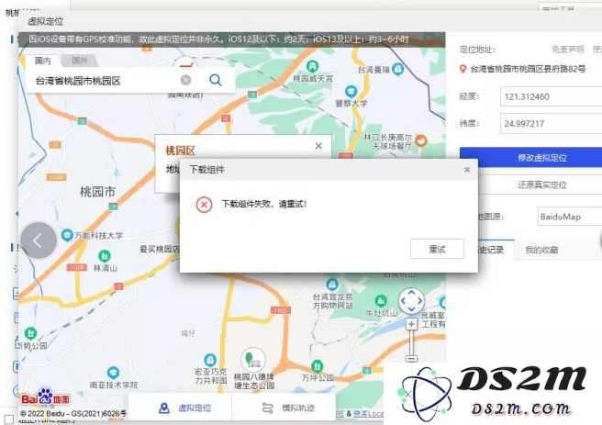602x425 pixels.
Task: Click the 万坪公园 map marker
Action: click(318, 366)
